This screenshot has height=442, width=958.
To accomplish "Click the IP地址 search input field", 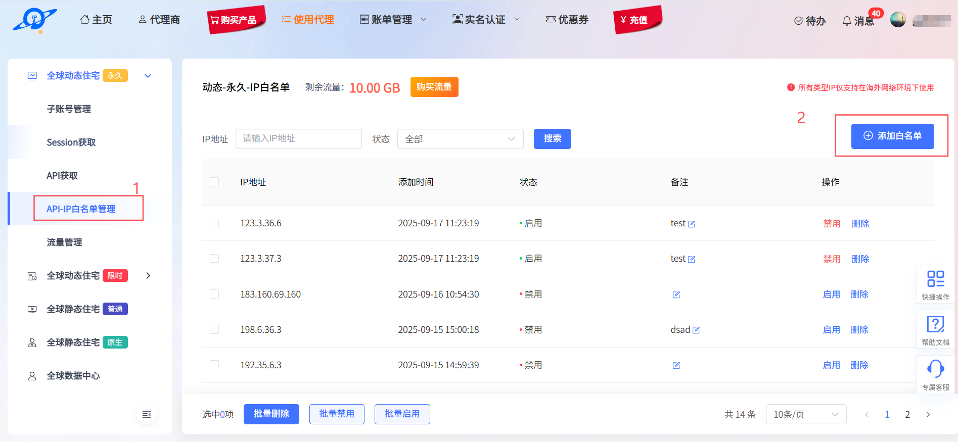I will click(x=298, y=139).
